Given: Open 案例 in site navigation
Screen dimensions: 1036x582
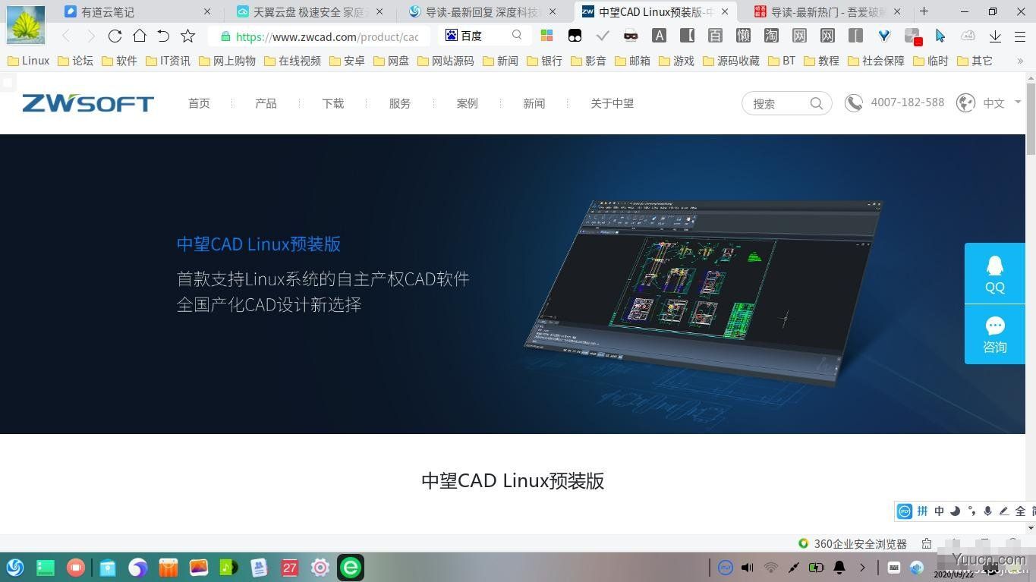Looking at the screenshot, I should (x=467, y=103).
